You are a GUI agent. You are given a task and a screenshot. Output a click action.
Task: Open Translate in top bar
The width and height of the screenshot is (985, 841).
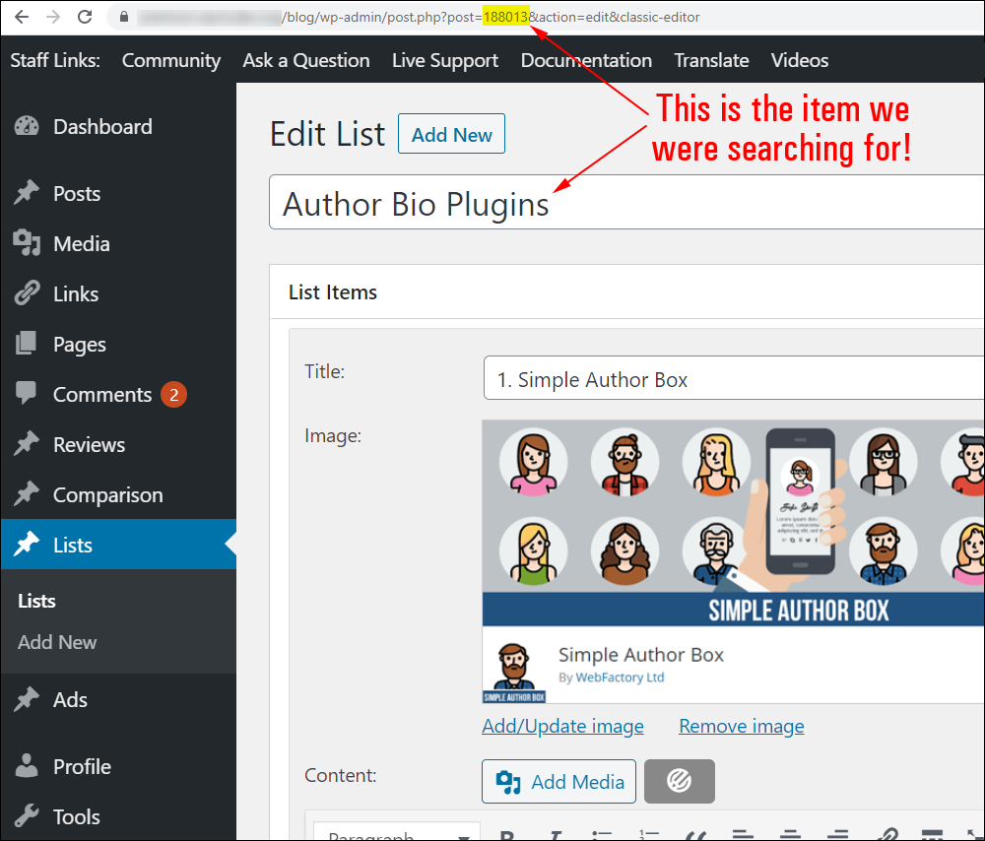tap(711, 60)
